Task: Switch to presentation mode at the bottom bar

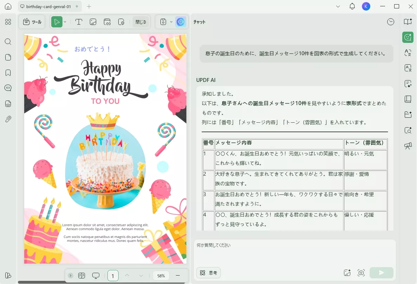Action: click(95, 276)
